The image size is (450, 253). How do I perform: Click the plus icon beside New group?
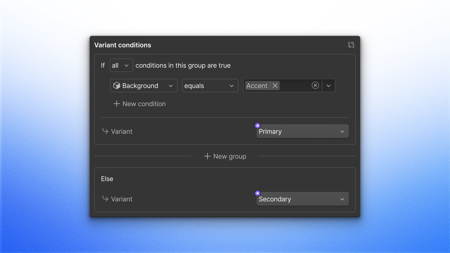[207, 156]
